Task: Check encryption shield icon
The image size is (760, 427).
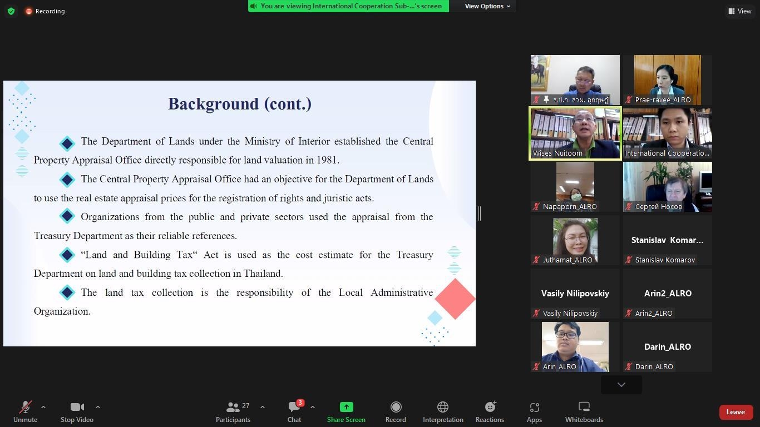Action: (x=11, y=11)
